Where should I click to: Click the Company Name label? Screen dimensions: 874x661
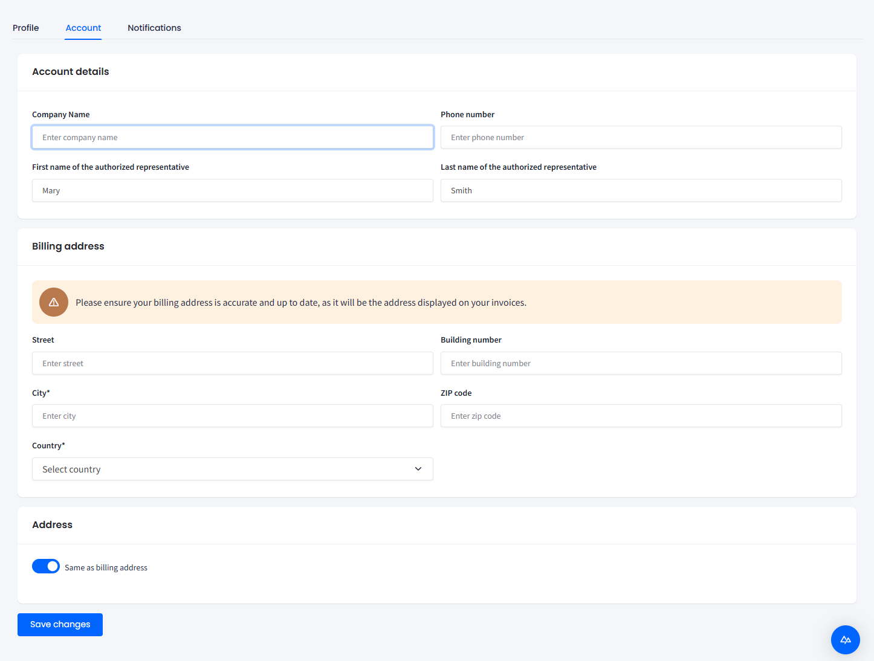coord(61,114)
